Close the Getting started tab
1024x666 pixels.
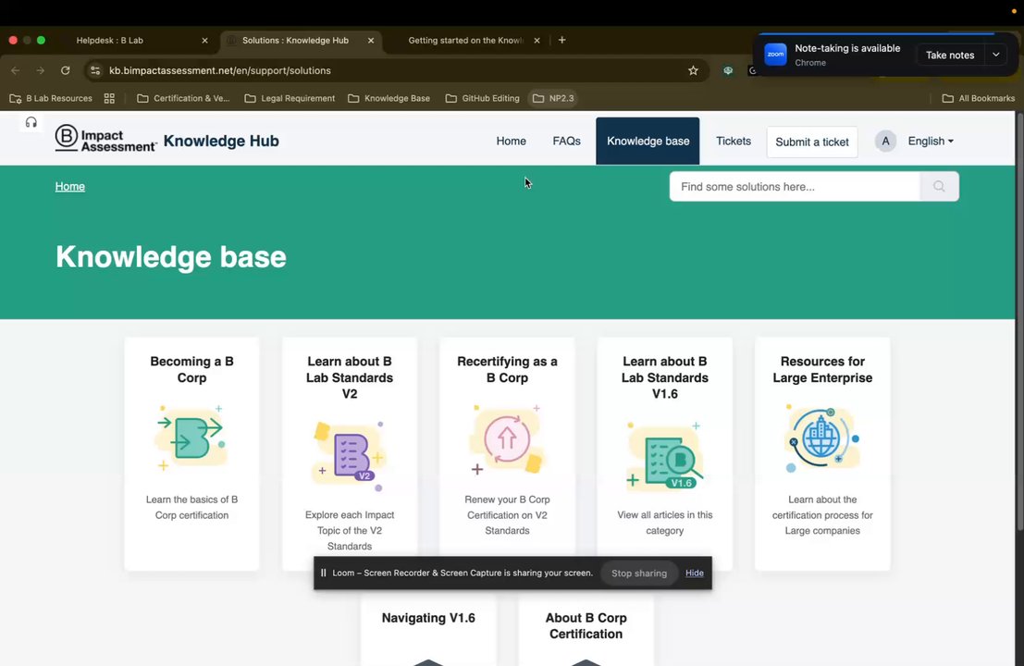pyautogui.click(x=537, y=41)
